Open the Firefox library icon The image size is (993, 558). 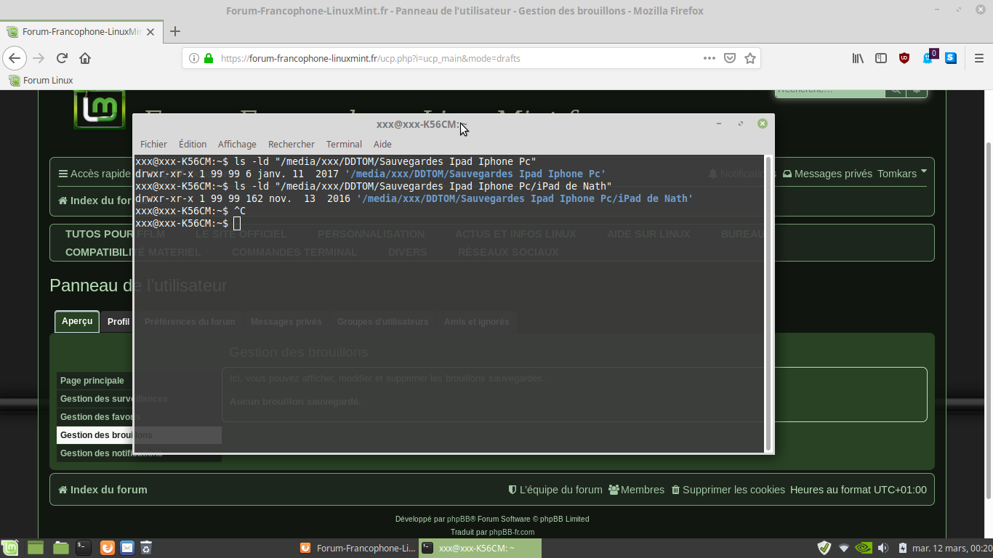click(x=858, y=58)
